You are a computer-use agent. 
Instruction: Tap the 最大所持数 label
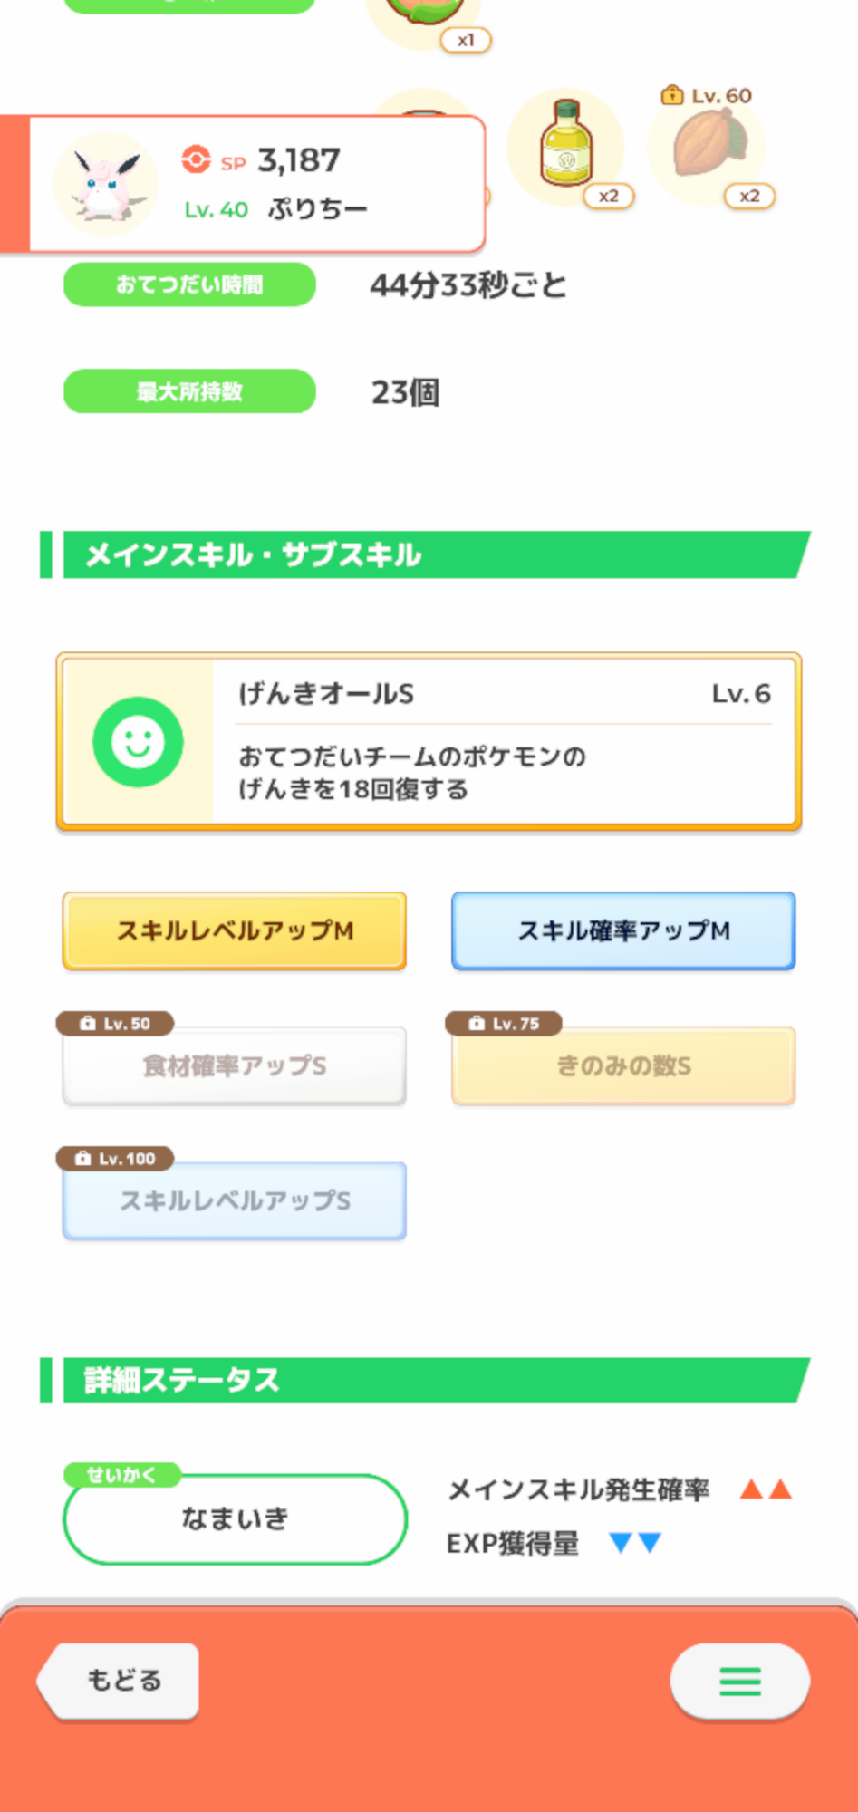189,391
